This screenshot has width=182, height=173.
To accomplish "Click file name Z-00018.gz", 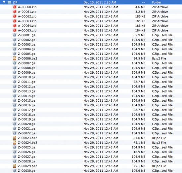I will coord(26,115).
